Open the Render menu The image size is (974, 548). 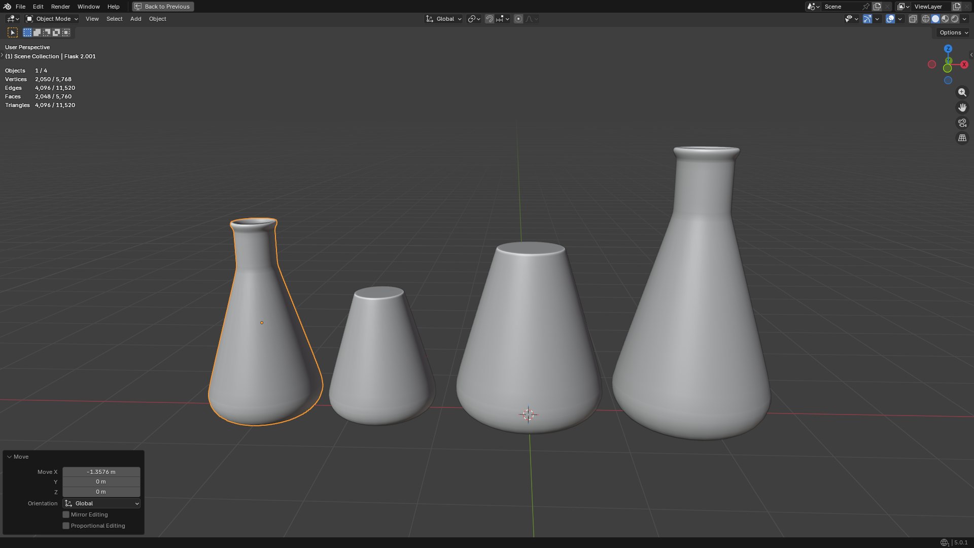tap(60, 7)
